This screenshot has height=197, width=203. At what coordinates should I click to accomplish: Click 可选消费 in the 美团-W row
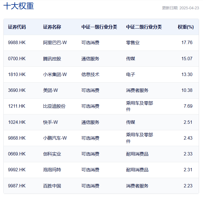pos(90,90)
